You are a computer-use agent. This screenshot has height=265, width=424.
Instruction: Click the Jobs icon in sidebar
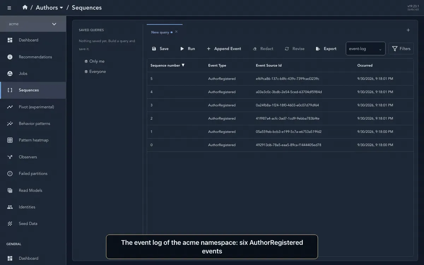coord(10,73)
